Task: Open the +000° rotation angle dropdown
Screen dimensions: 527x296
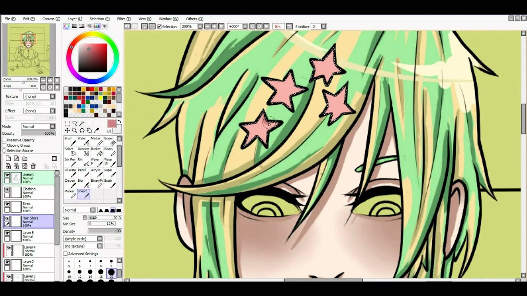Action: [x=245, y=26]
